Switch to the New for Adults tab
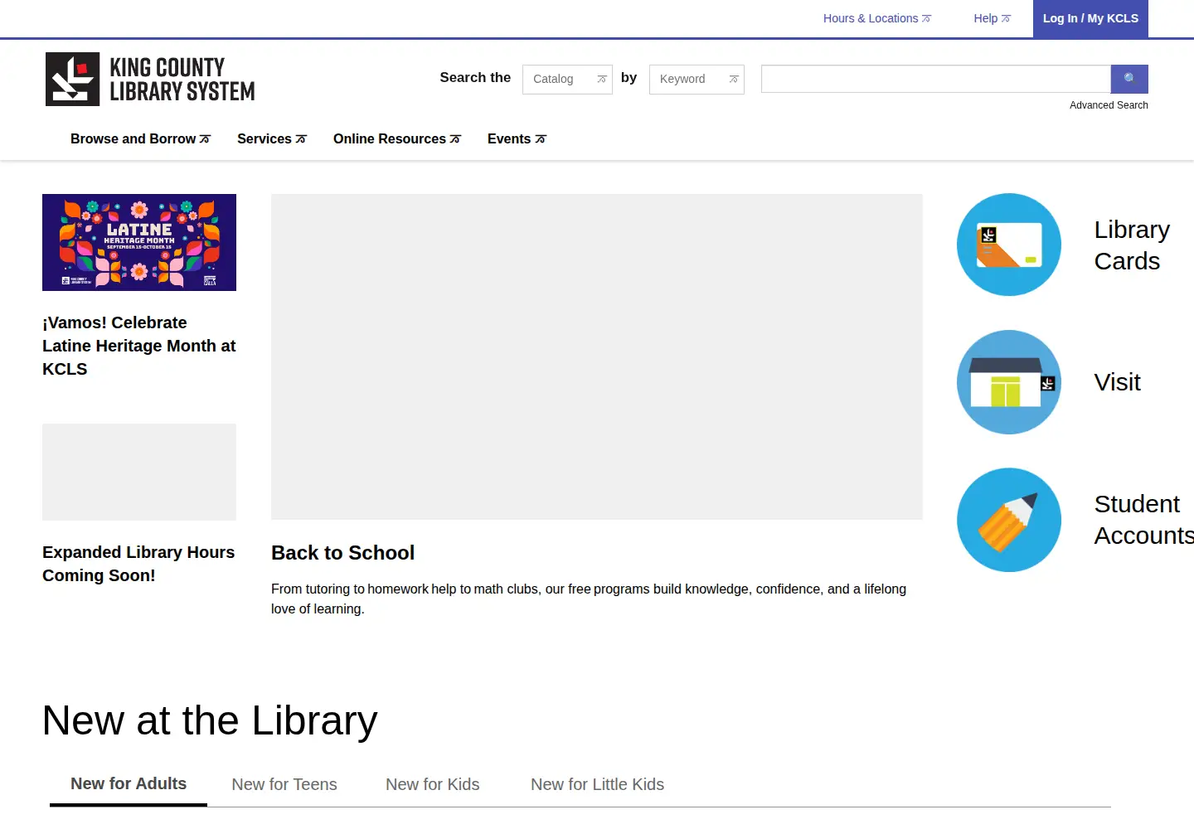This screenshot has height=829, width=1194. pyautogui.click(x=129, y=784)
